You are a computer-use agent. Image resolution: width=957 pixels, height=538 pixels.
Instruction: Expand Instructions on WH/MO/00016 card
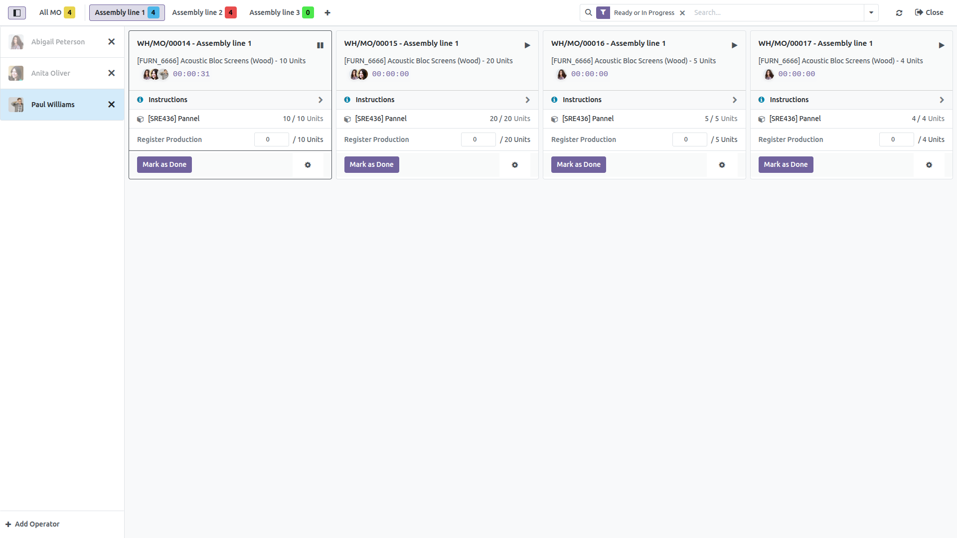tap(644, 100)
